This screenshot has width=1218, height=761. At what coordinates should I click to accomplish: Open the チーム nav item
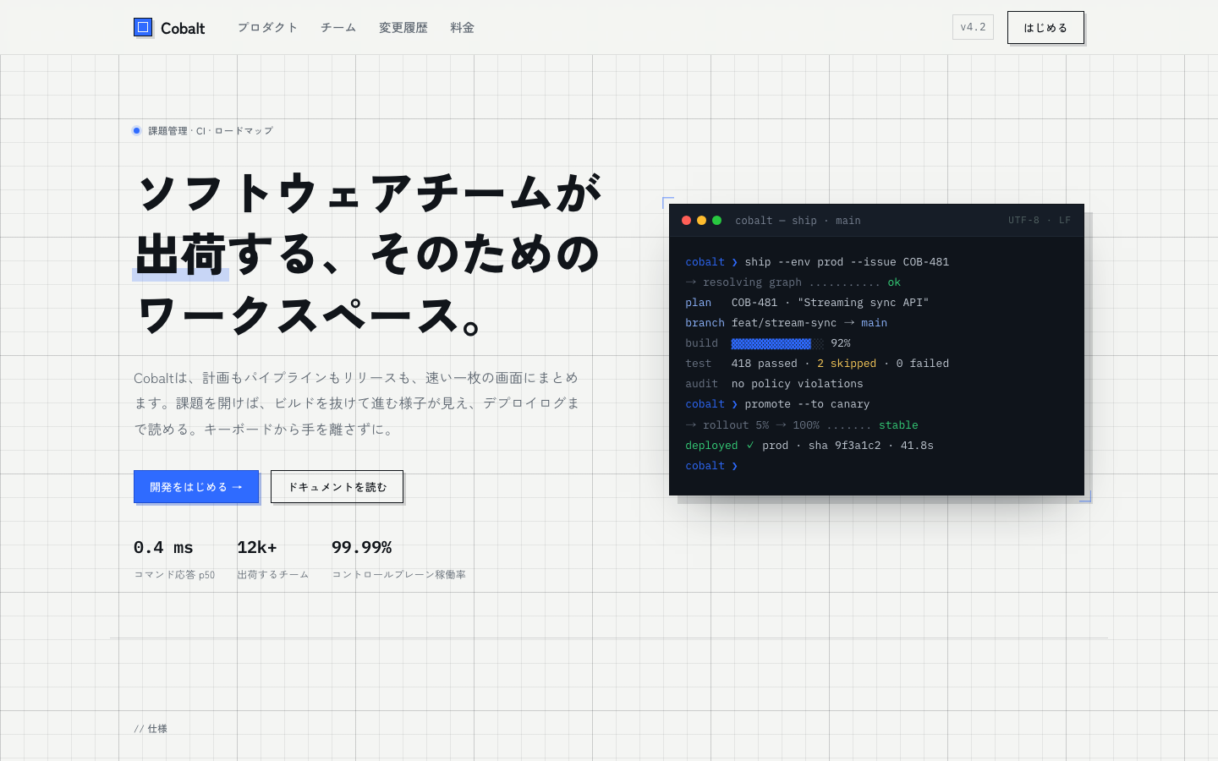tap(338, 28)
